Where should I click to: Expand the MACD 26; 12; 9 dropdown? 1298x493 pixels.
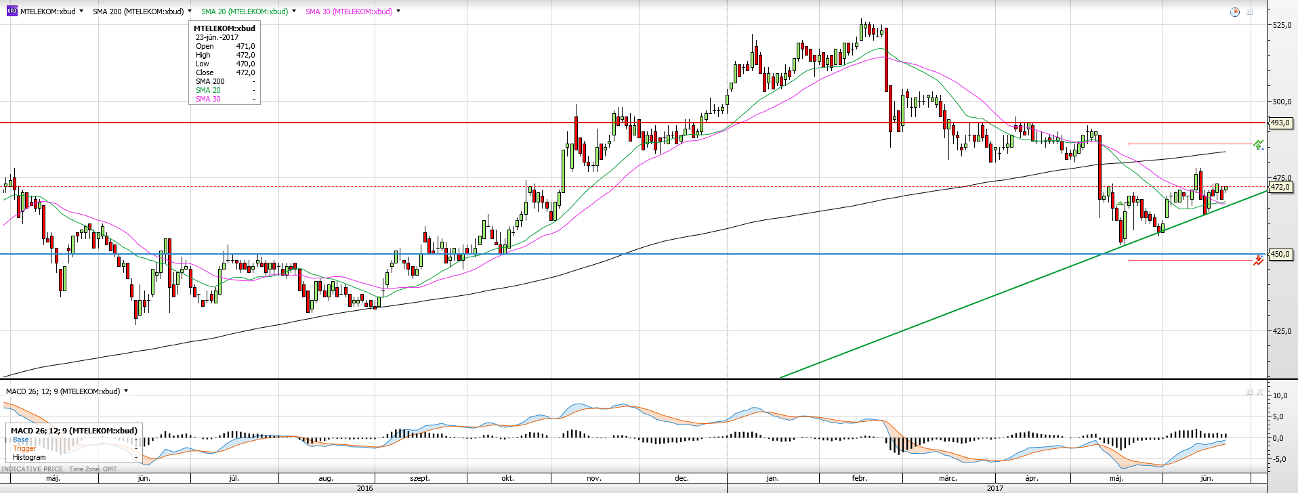coord(126,391)
